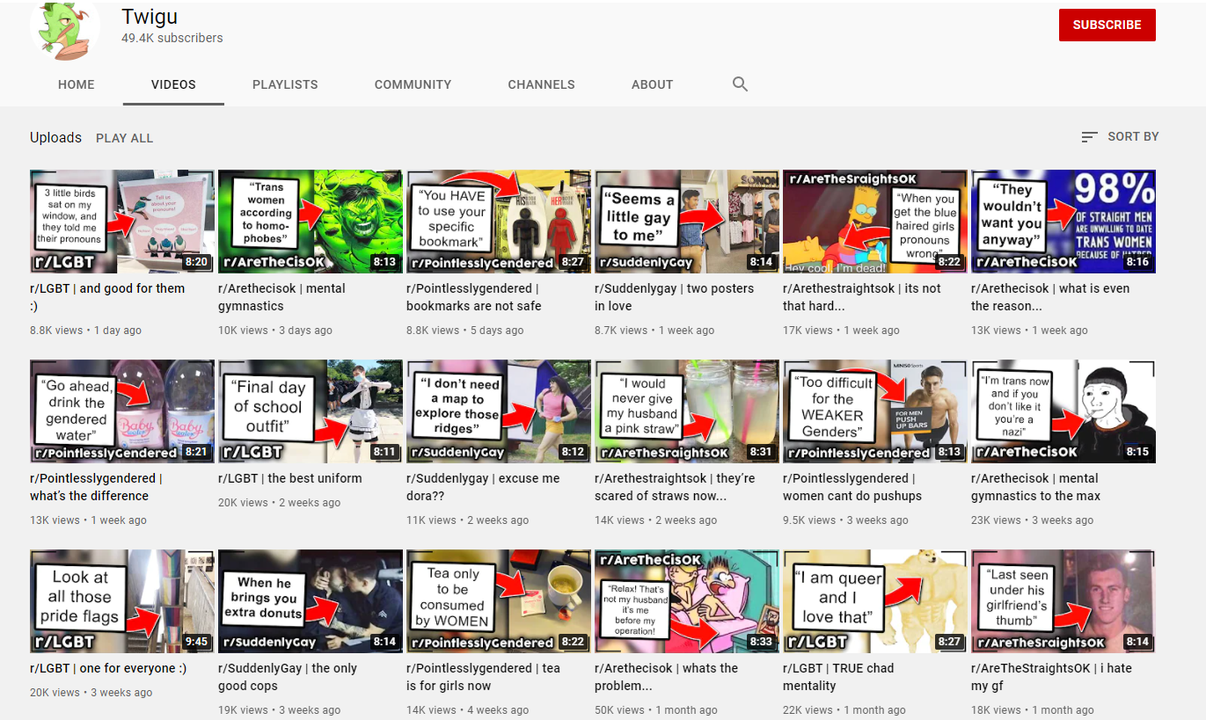Image resolution: width=1206 pixels, height=720 pixels.
Task: Open 'i hate my gf' video title
Action: click(1051, 677)
